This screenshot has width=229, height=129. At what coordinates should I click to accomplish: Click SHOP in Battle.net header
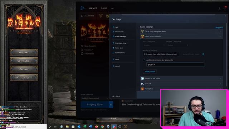pos(104,8)
